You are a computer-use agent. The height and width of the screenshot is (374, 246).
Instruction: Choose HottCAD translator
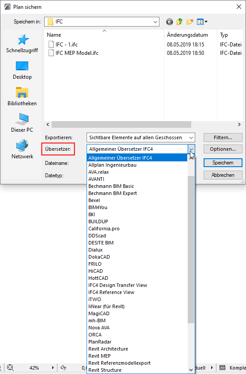coord(137,278)
